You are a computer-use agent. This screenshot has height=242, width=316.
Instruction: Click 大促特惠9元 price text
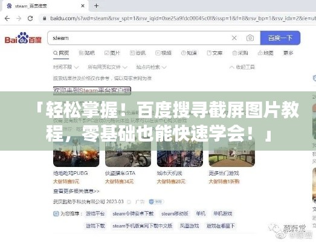click(66, 181)
